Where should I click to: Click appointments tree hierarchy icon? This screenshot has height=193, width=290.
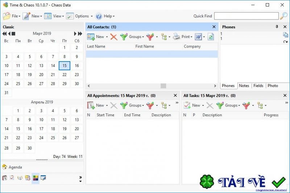(164, 105)
